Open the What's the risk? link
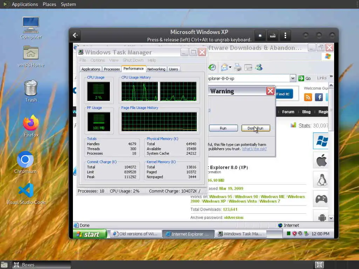359x269 pixels. 254,149
